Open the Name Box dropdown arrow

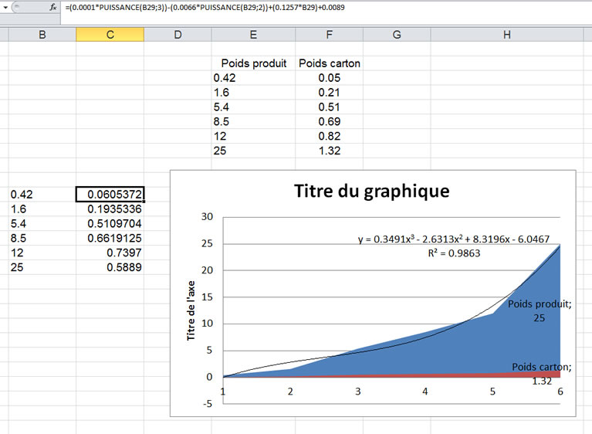pyautogui.click(x=6, y=7)
